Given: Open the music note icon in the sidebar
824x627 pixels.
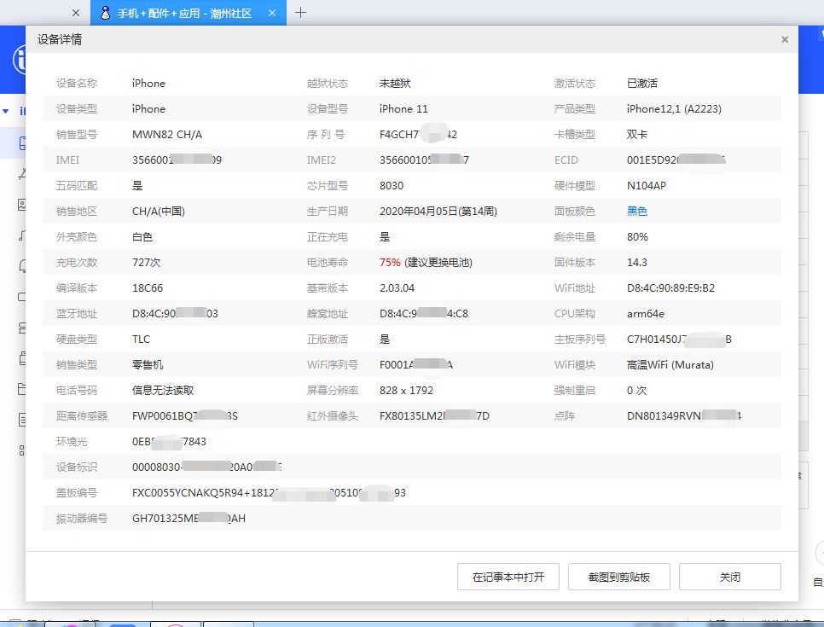Looking at the screenshot, I should coord(22,236).
